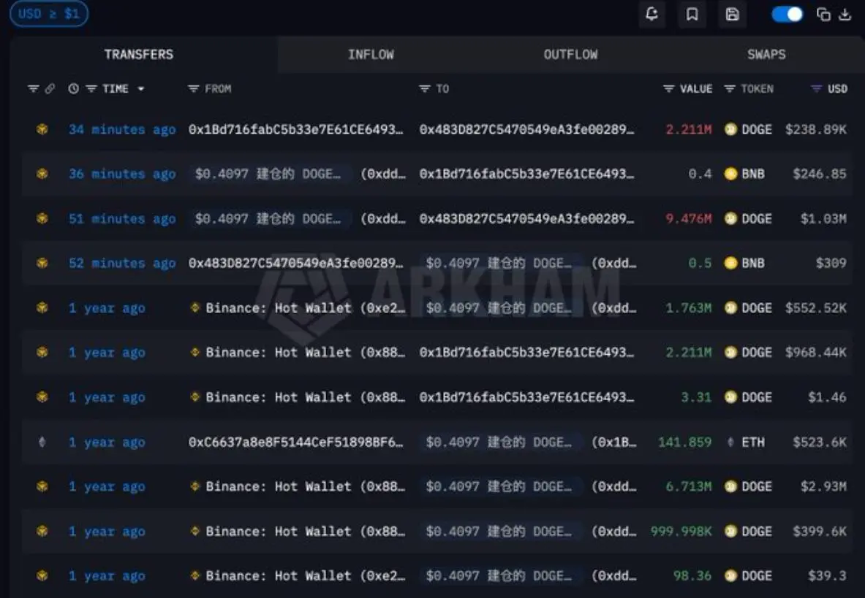The height and width of the screenshot is (598, 865).
Task: Open the 52 minutes ago transaction link
Action: coord(122,263)
